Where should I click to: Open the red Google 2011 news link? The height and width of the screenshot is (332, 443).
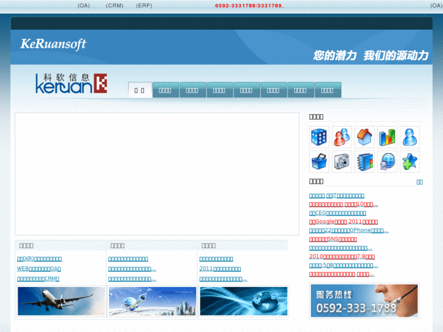[344, 222]
